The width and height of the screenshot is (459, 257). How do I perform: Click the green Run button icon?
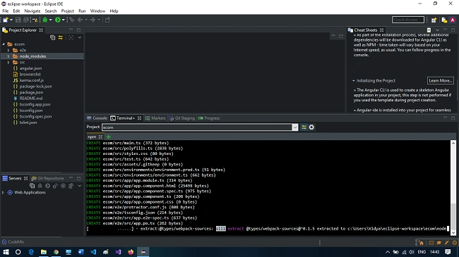click(x=58, y=20)
